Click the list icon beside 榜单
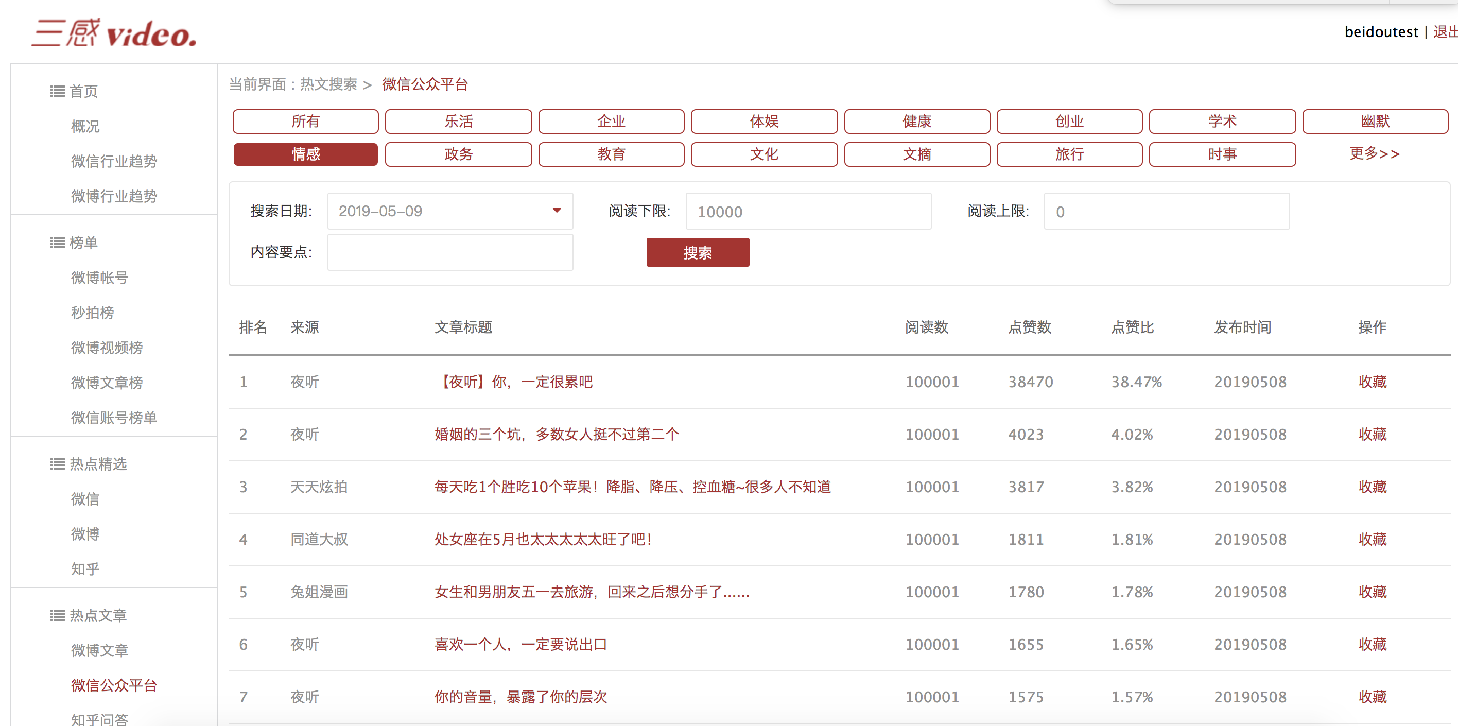The height and width of the screenshot is (726, 1458). pos(57,243)
